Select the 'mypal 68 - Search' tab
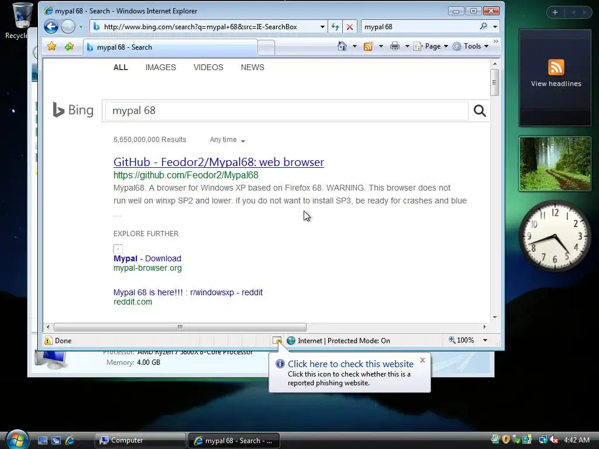The height and width of the screenshot is (449, 599). coord(170,47)
